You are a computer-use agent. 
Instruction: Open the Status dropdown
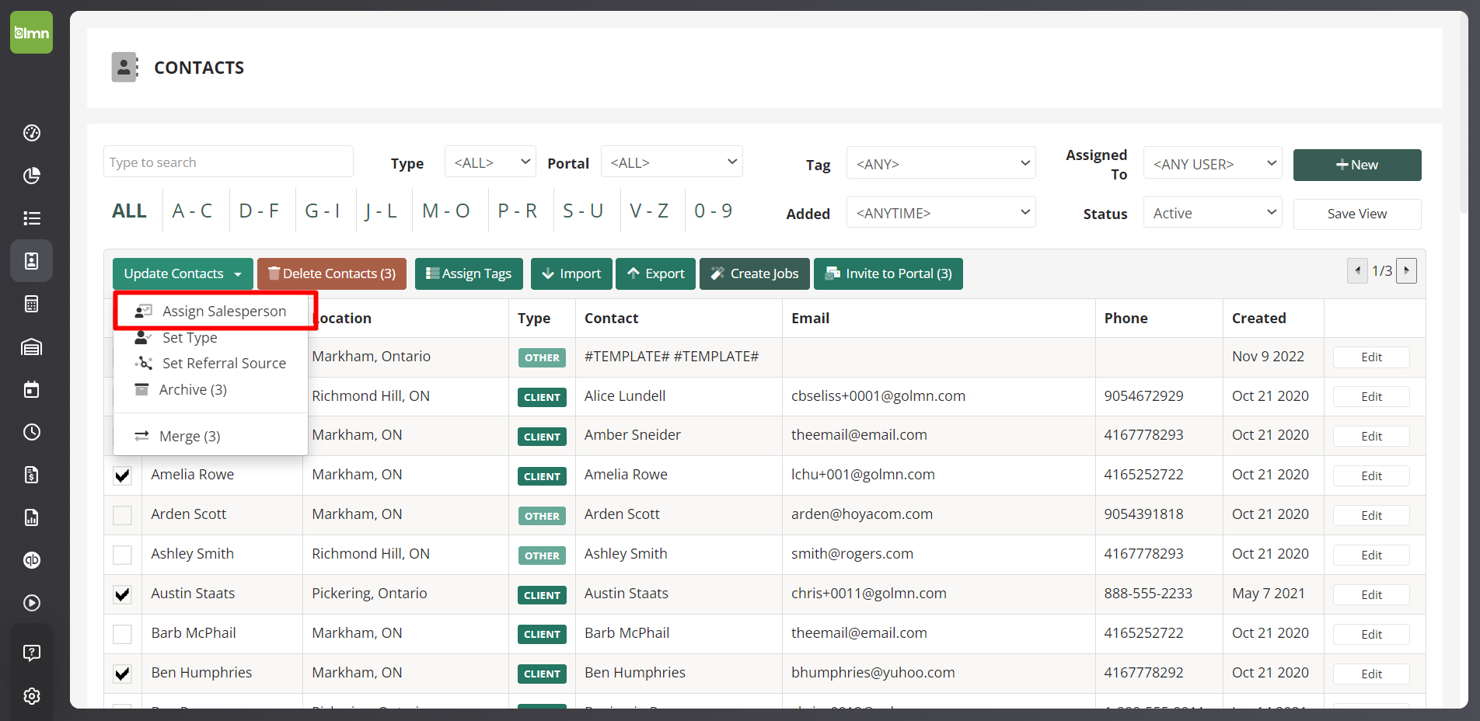click(x=1213, y=213)
